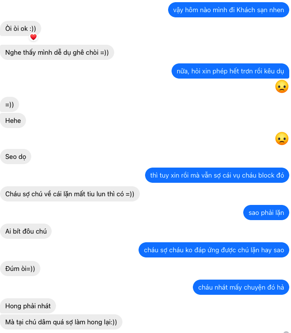Click the "Hong phải nhát" message bubble
291x333 pixels.
tap(28, 306)
